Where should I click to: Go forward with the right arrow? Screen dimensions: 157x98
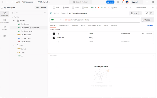coord(12,2)
